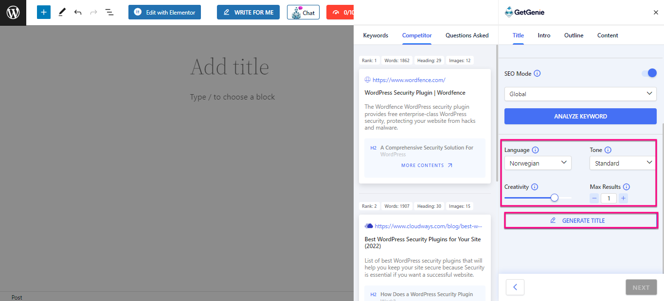
Task: Close the GetGenie panel
Action: 656,13
